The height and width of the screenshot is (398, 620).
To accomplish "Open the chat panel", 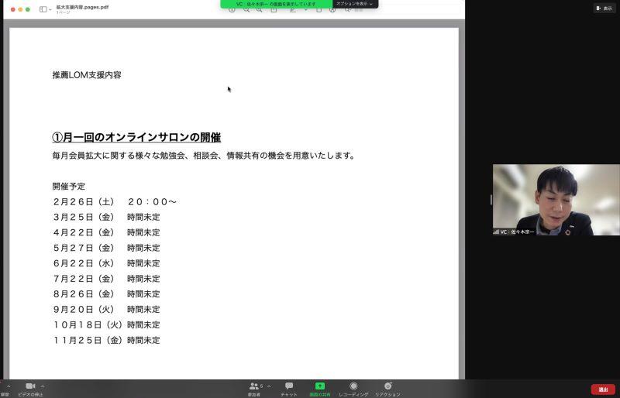I will pyautogui.click(x=289, y=386).
